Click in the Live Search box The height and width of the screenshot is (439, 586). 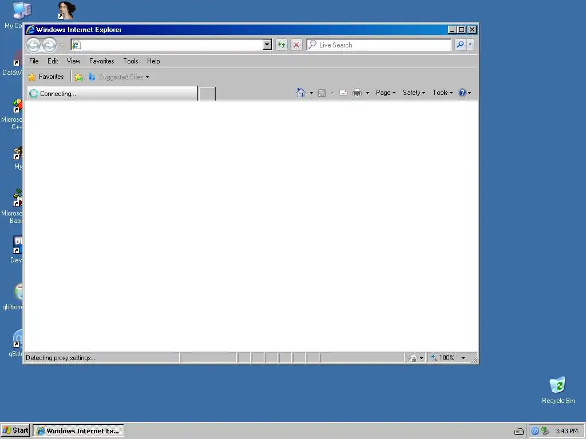click(x=379, y=45)
